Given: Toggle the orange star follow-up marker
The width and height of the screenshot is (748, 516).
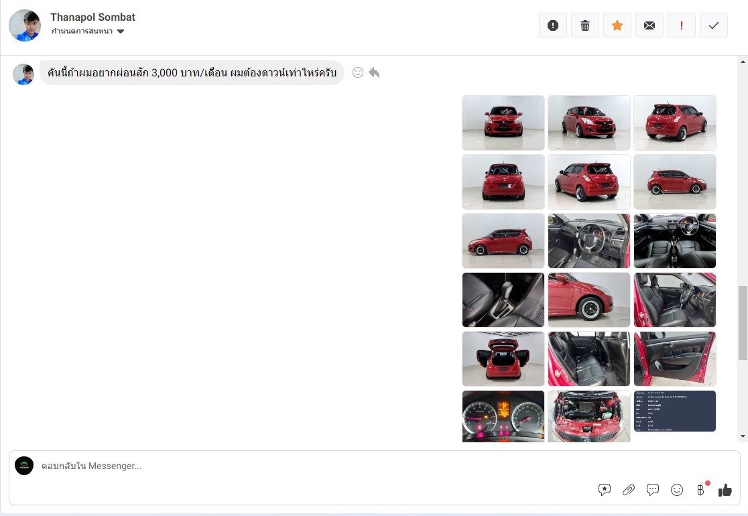Looking at the screenshot, I should pos(617,25).
